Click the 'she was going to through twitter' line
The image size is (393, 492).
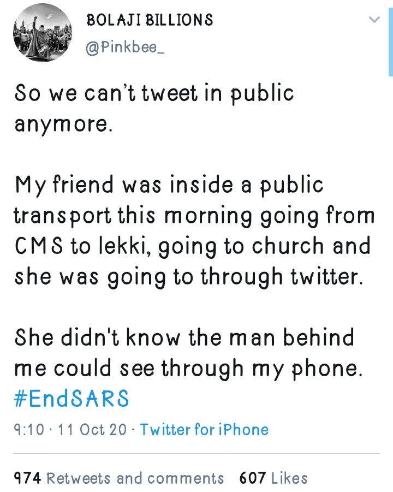pyautogui.click(x=188, y=276)
